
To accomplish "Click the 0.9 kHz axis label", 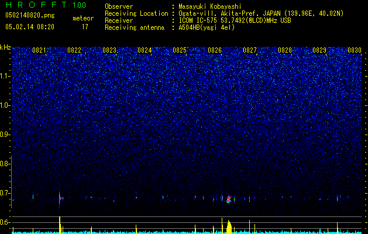I will [5, 135].
